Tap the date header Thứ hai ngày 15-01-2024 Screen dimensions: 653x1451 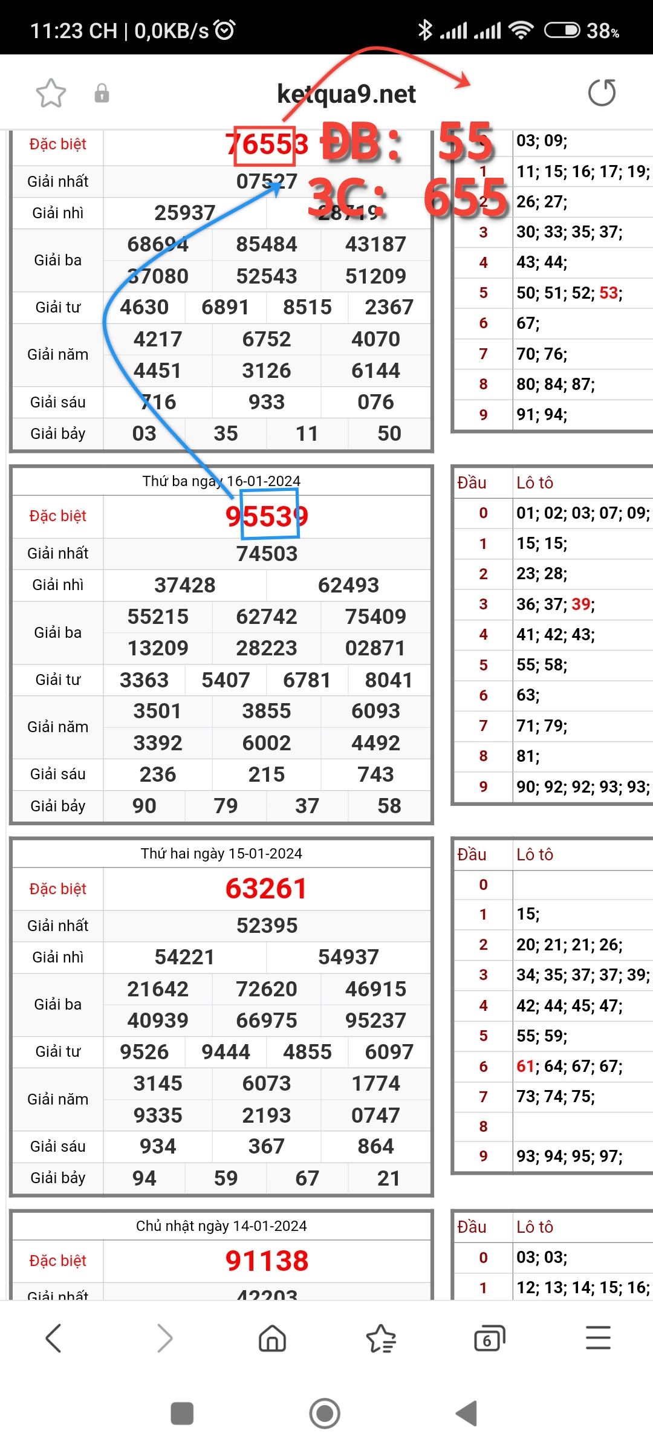221,854
